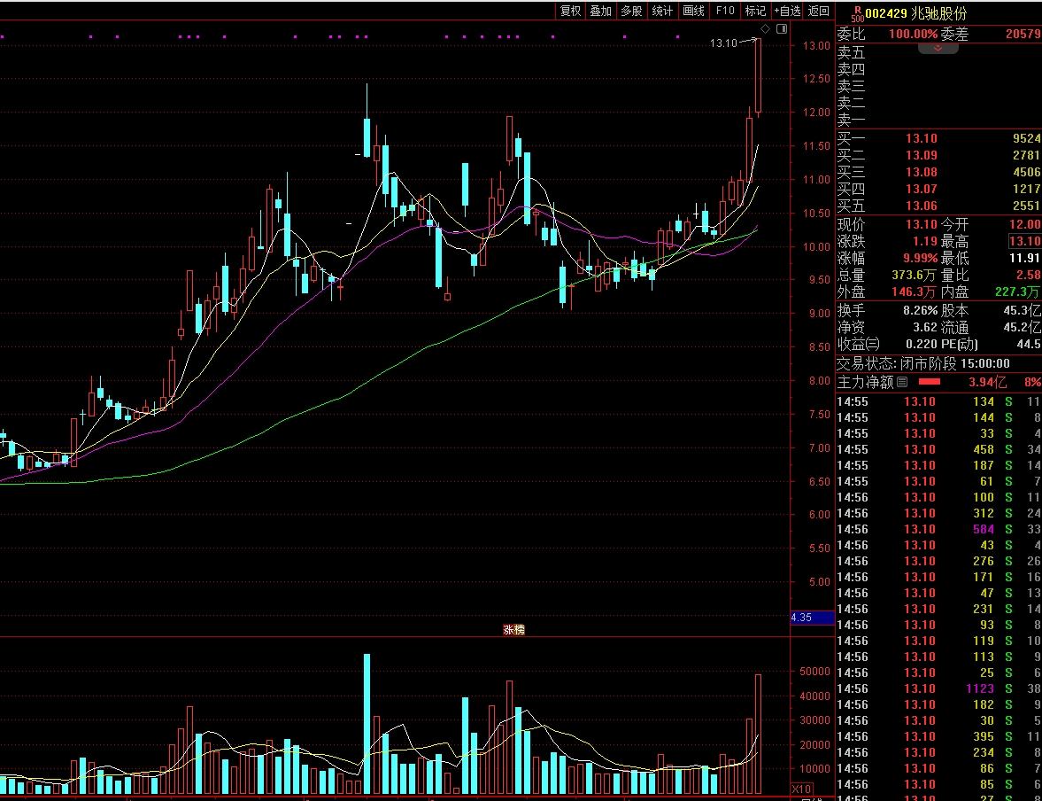The image size is (1042, 801).
Task: Click the 叠加 overlay toolbar button
Action: coord(600,11)
